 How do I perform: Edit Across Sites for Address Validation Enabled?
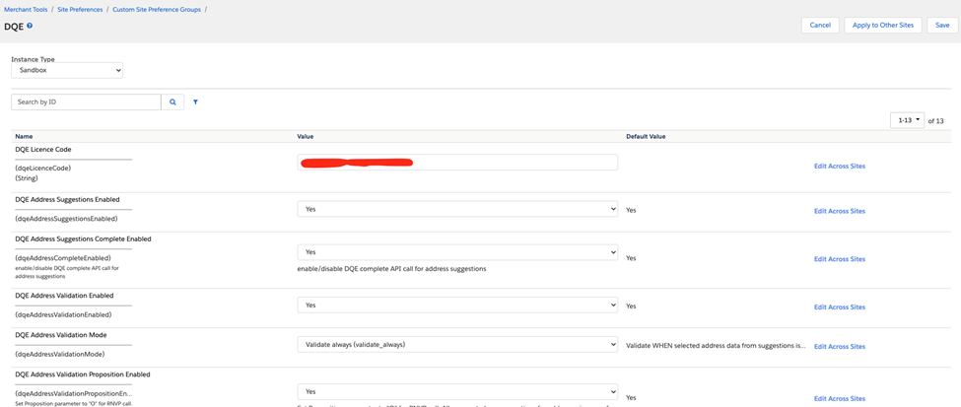(840, 307)
